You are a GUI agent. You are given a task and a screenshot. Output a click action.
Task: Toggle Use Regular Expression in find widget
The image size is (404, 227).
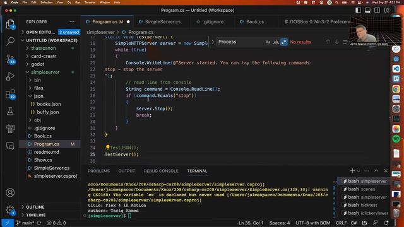tap(284, 42)
